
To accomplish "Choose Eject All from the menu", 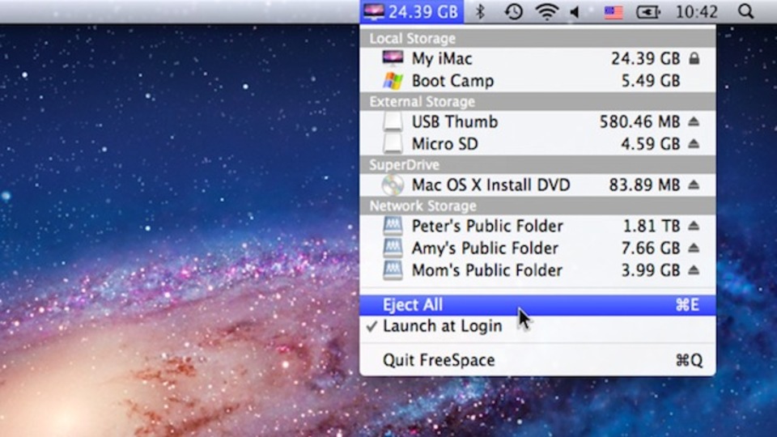I will 537,305.
